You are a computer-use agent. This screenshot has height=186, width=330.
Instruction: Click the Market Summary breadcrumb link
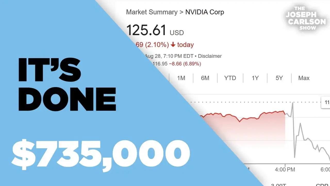tap(152, 12)
